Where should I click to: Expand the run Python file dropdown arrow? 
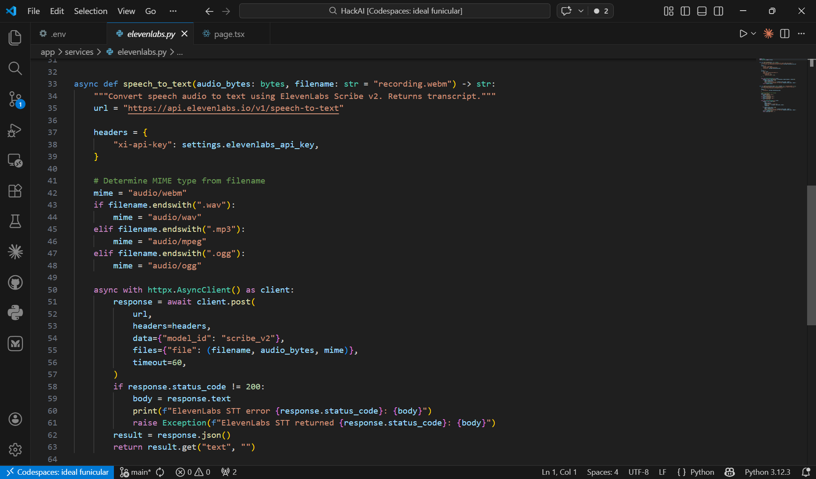tap(754, 34)
